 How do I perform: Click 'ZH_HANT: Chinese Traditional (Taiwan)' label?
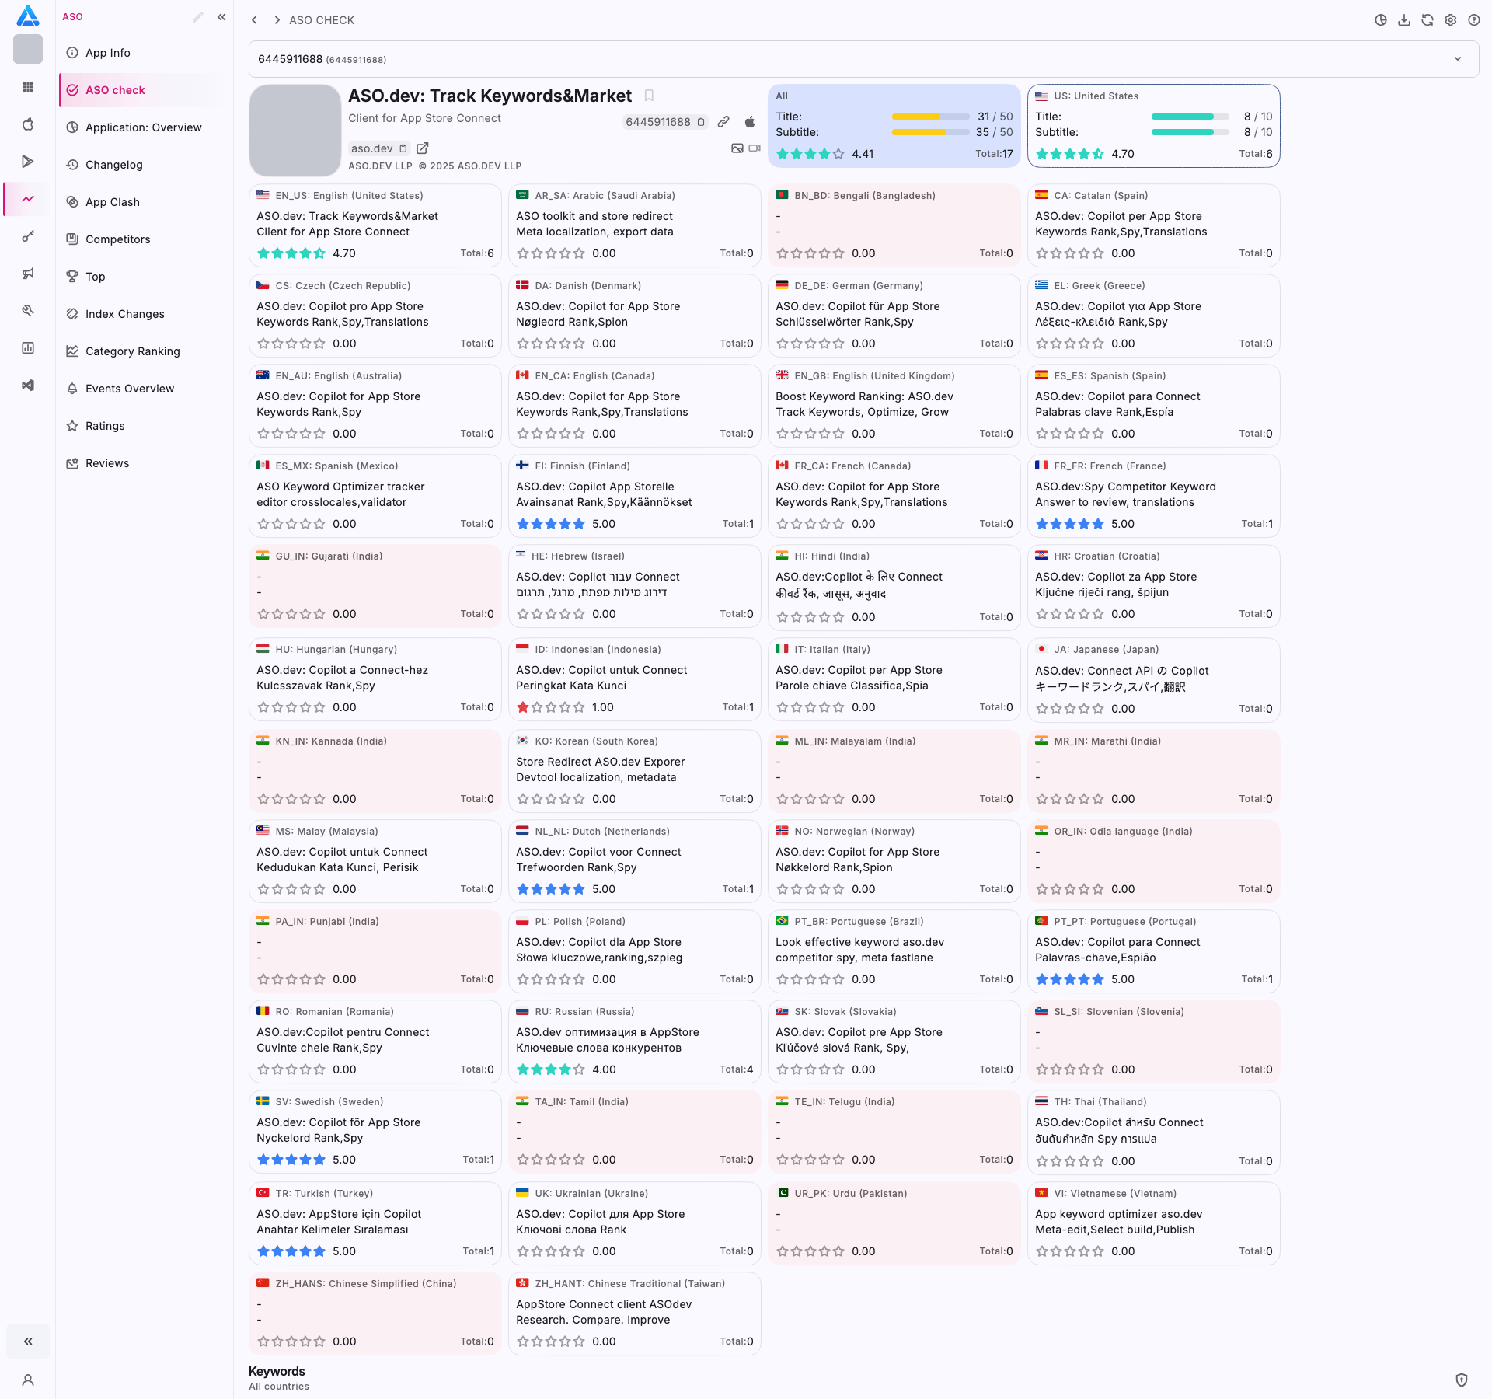[x=629, y=1284]
